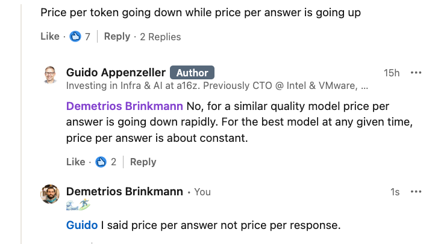Like the top comment about price per token
This screenshot has height=244, width=435.
[50, 37]
